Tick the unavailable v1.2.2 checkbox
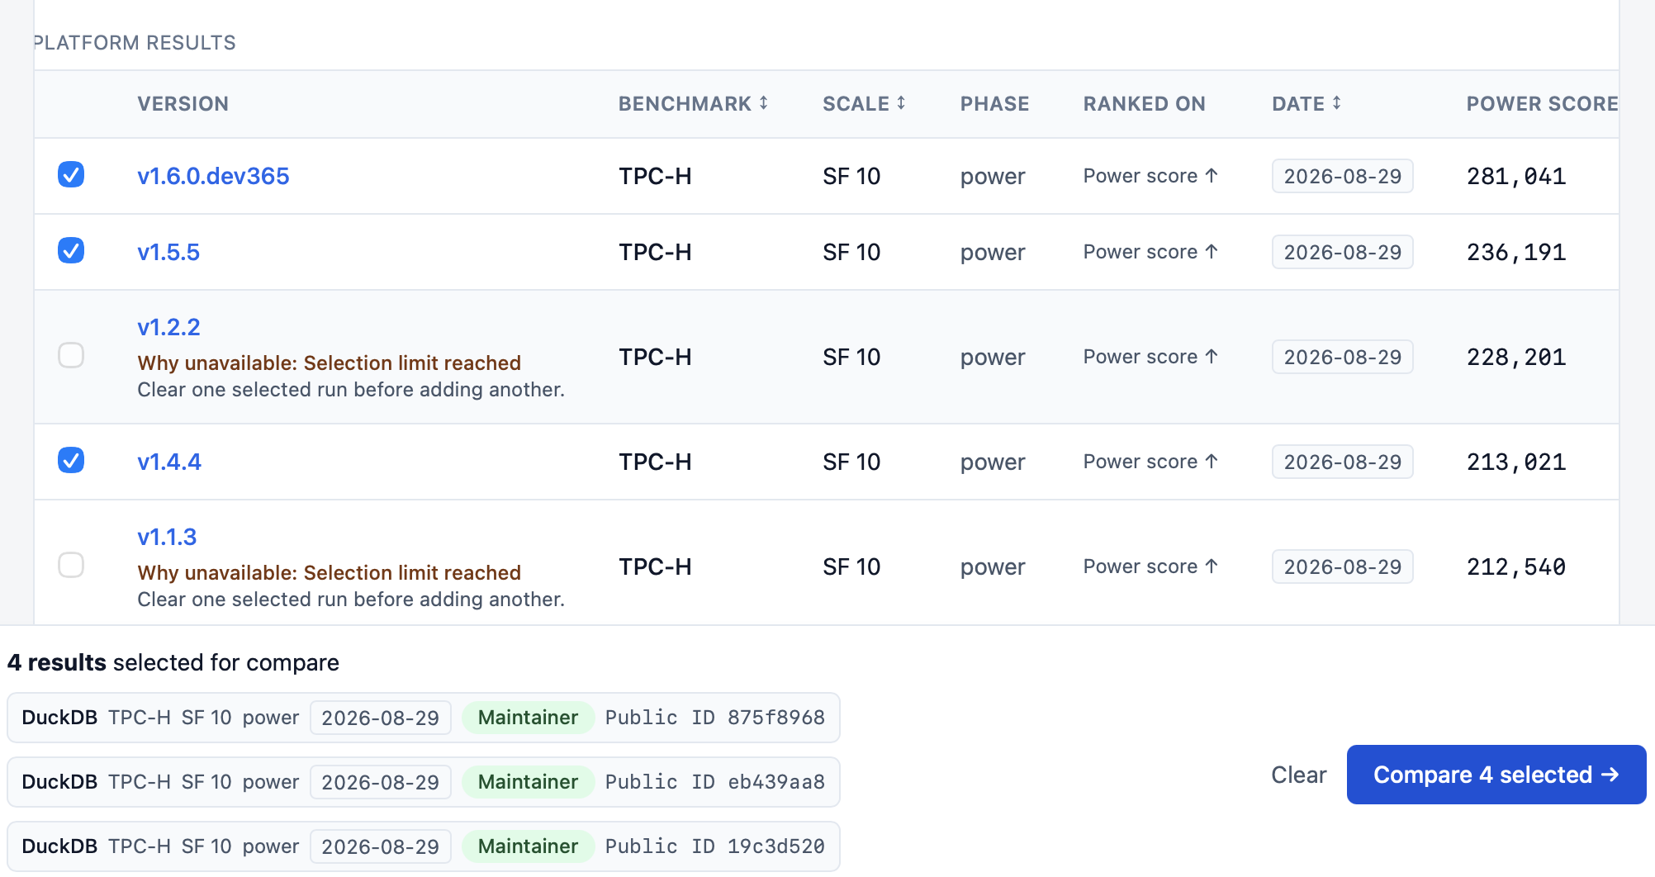Viewport: 1655px width, 877px height. click(71, 356)
